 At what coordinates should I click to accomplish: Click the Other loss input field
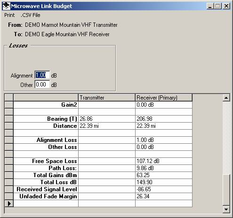(42, 85)
